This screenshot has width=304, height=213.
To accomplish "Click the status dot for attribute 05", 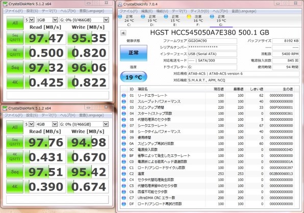I will pyautogui.click(x=124, y=119).
